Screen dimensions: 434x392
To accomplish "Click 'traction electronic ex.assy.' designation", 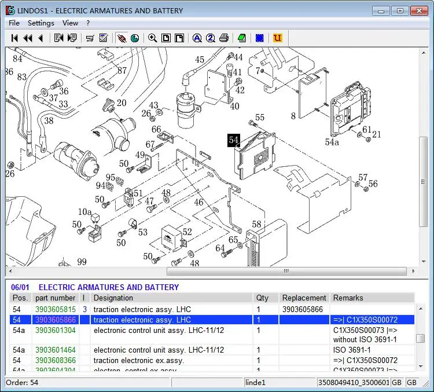I will (139, 360).
